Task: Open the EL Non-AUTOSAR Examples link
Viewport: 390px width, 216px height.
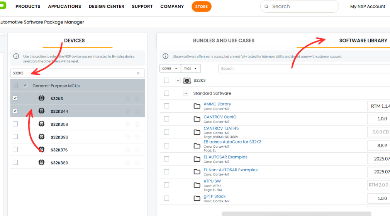Action: 231,170
